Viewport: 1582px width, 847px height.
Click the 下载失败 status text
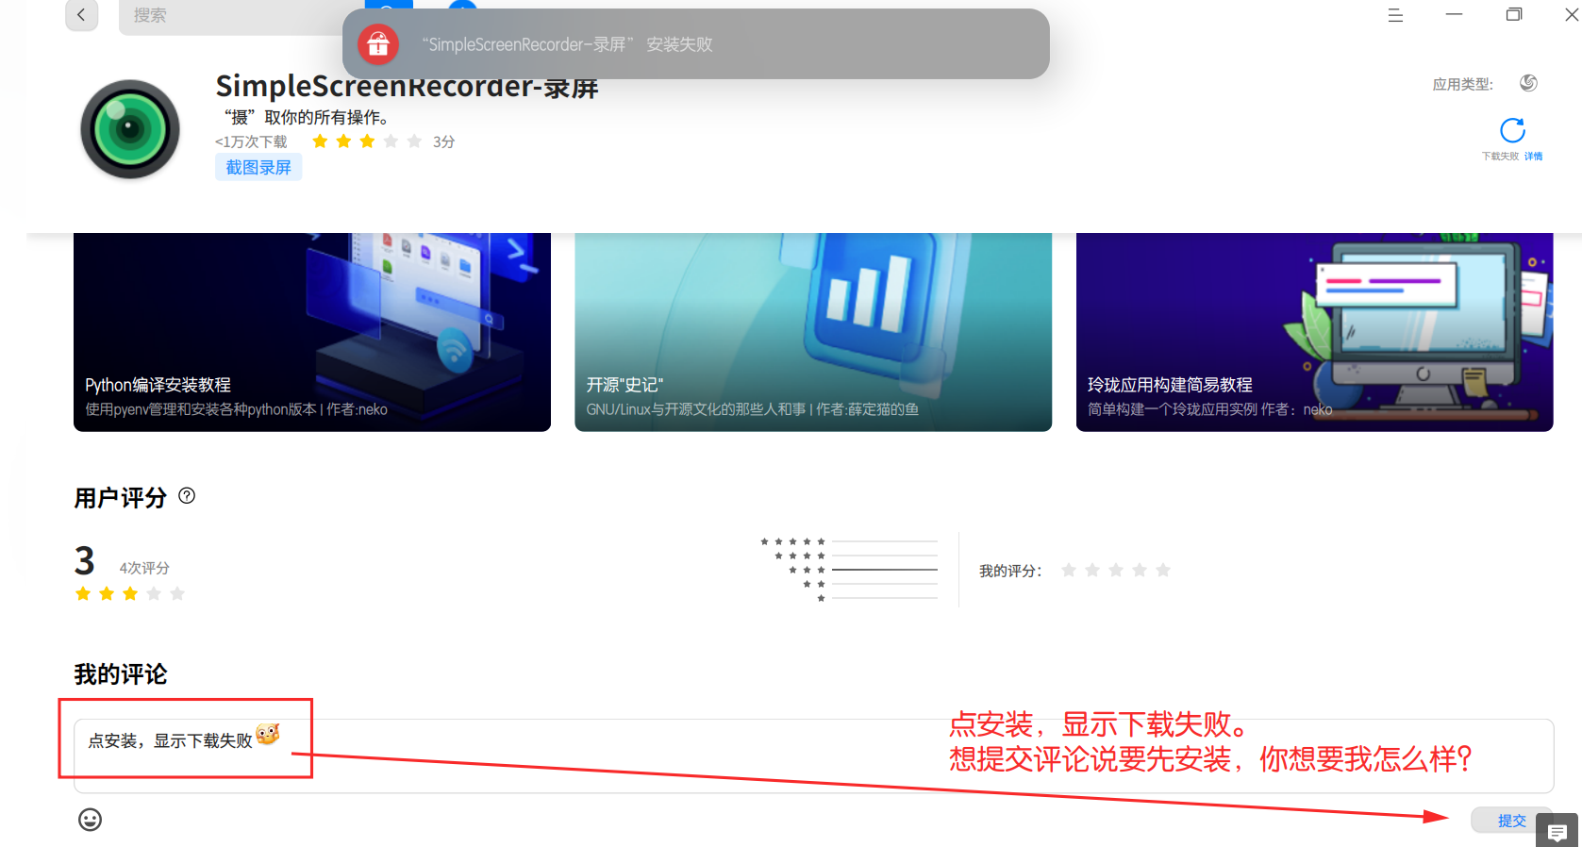coord(1500,157)
